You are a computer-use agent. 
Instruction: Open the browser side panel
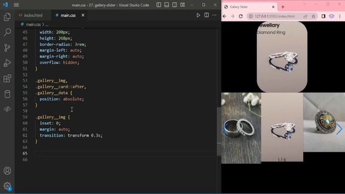pos(323,16)
